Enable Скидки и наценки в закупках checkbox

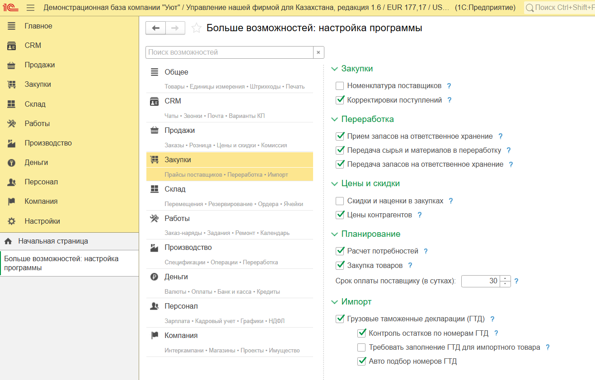coord(340,201)
